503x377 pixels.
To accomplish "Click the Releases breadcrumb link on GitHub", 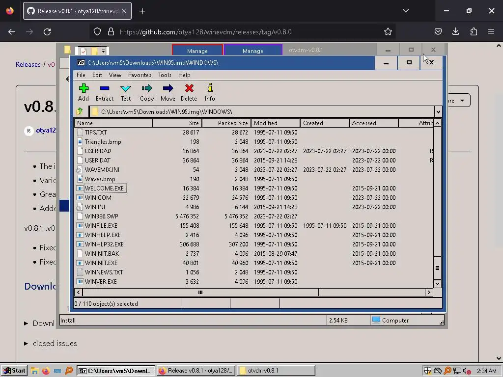I will (x=28, y=64).
